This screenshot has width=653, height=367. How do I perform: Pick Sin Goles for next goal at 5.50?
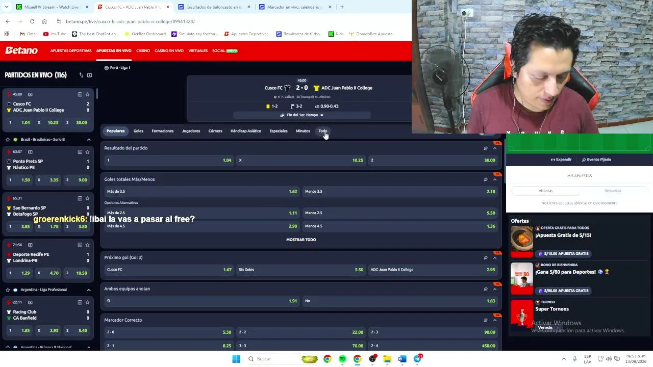pyautogui.click(x=301, y=270)
